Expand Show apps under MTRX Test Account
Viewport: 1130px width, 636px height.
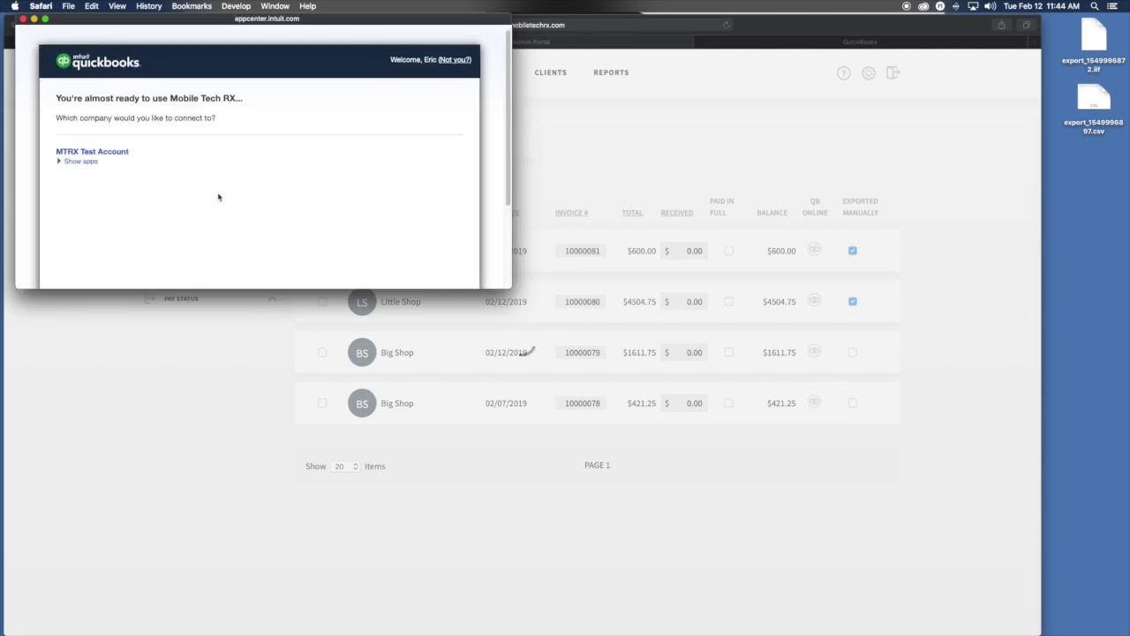[x=78, y=162]
